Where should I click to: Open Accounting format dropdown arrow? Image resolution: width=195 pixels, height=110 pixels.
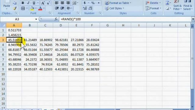pyautogui.click(x=89, y=3)
